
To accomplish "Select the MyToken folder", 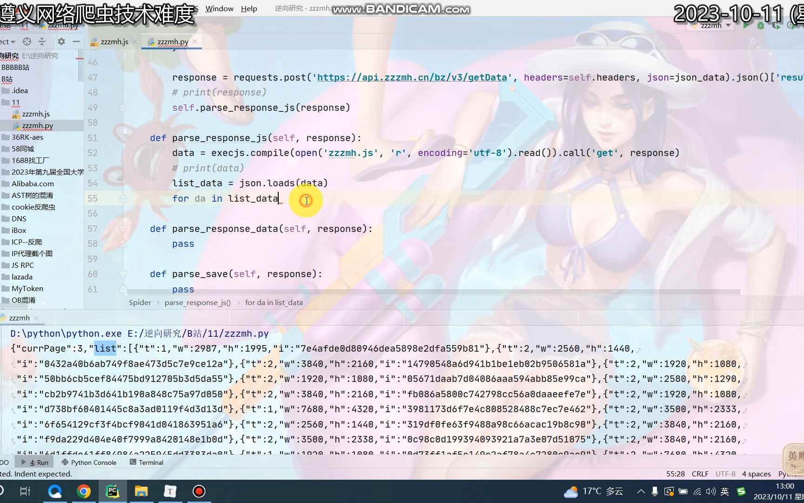I will click(x=27, y=288).
